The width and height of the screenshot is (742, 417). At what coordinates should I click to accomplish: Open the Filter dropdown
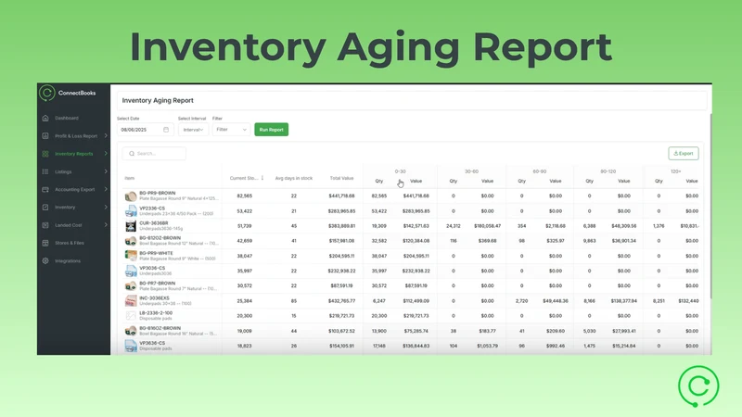231,130
